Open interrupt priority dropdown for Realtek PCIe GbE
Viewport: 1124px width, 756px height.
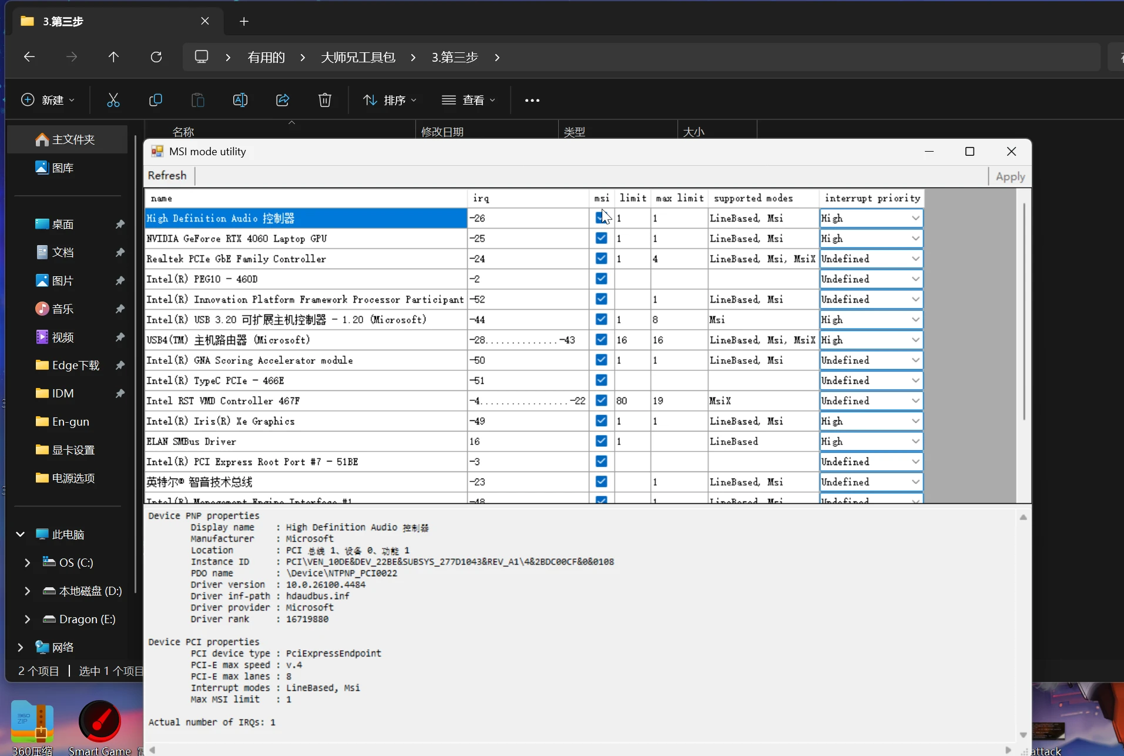tap(915, 259)
